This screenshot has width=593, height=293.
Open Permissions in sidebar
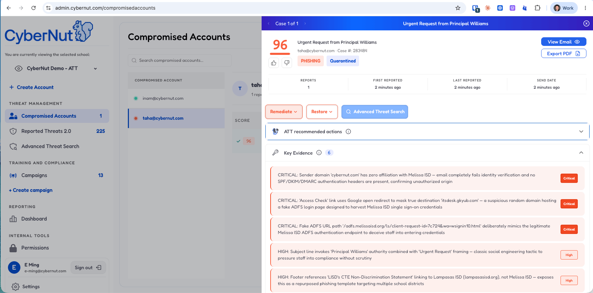(x=57, y=248)
